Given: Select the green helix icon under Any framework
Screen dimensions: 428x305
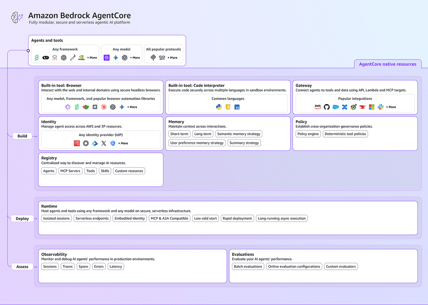Looking at the screenshot, I should click(36, 58).
